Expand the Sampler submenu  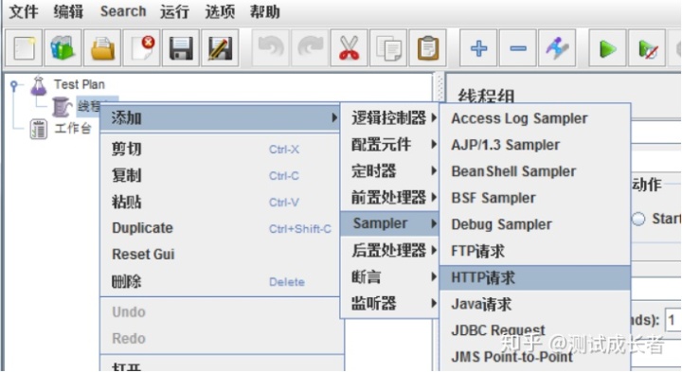pos(389,223)
